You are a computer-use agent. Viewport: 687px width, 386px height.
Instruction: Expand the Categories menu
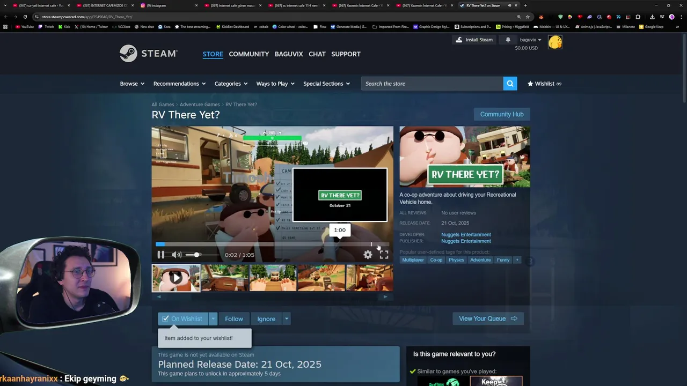pos(231,84)
